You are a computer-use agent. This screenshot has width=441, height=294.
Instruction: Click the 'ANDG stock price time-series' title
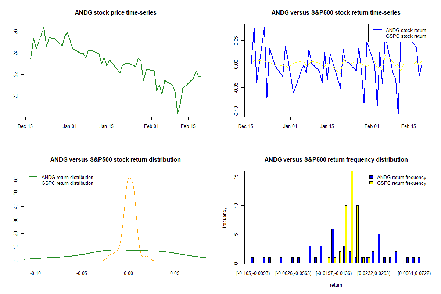pos(115,13)
